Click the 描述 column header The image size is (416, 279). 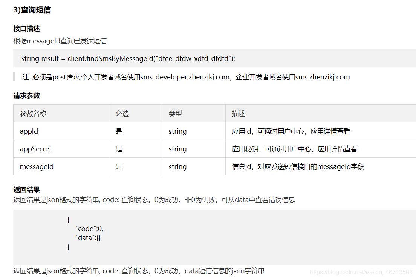tap(237, 113)
